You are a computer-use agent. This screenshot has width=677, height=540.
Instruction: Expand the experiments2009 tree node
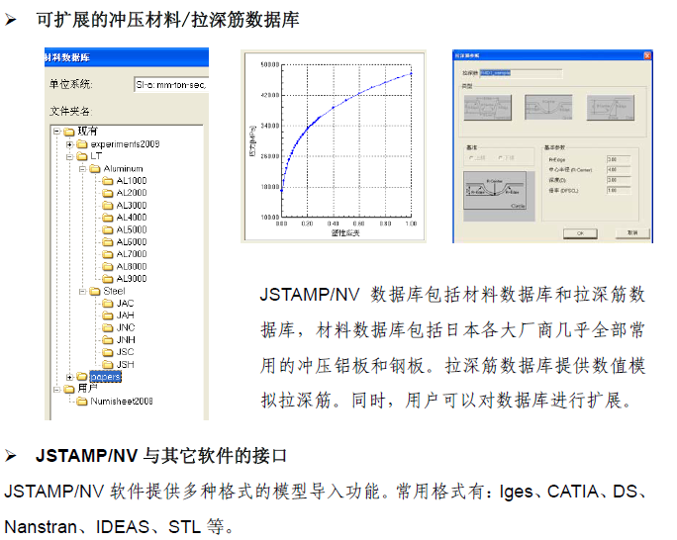[x=69, y=144]
